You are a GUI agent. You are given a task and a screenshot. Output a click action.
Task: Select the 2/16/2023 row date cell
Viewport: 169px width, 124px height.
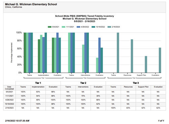point(9,108)
